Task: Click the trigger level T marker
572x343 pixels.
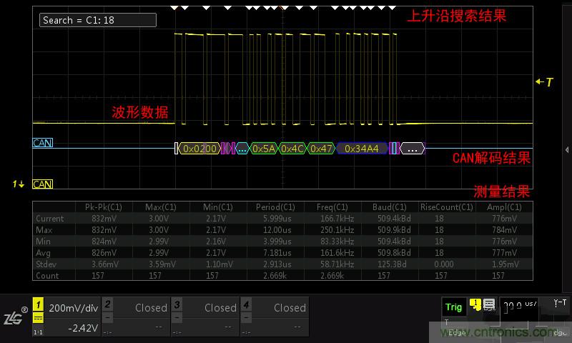Action: [x=545, y=82]
